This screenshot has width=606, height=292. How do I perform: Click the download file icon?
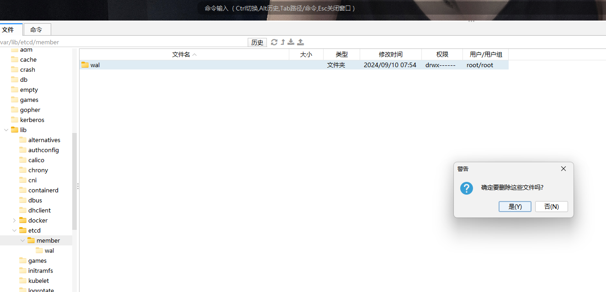291,42
